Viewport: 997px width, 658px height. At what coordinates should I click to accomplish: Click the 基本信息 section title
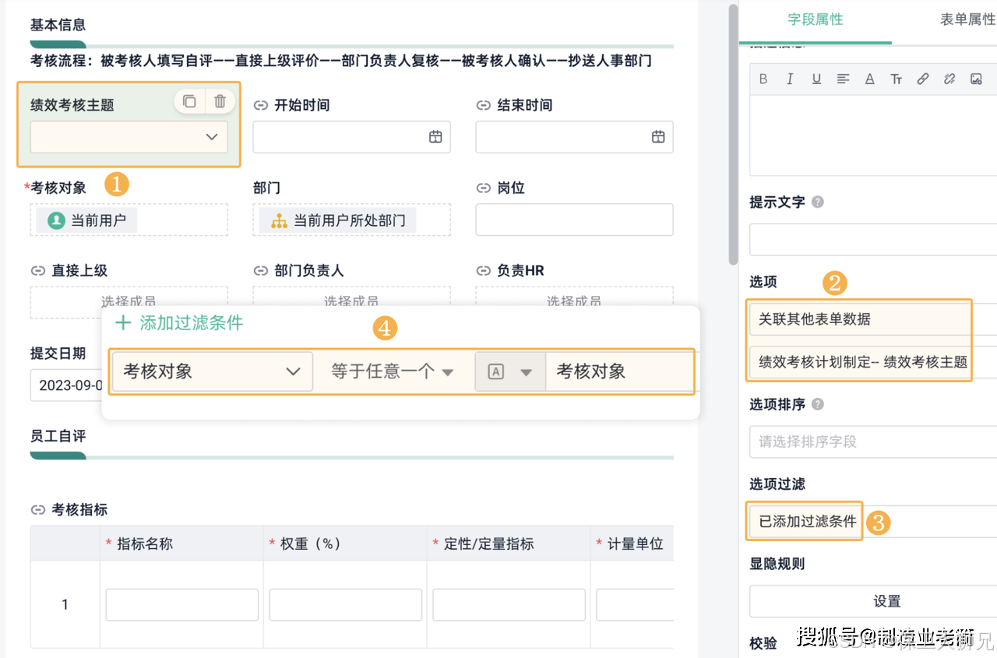(58, 25)
